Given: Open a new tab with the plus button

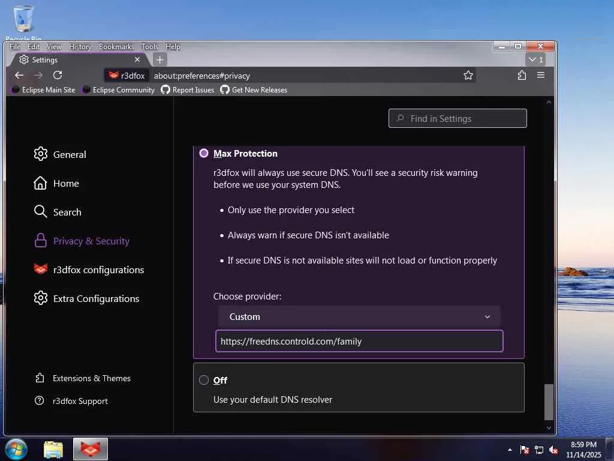Looking at the screenshot, I should tap(159, 60).
